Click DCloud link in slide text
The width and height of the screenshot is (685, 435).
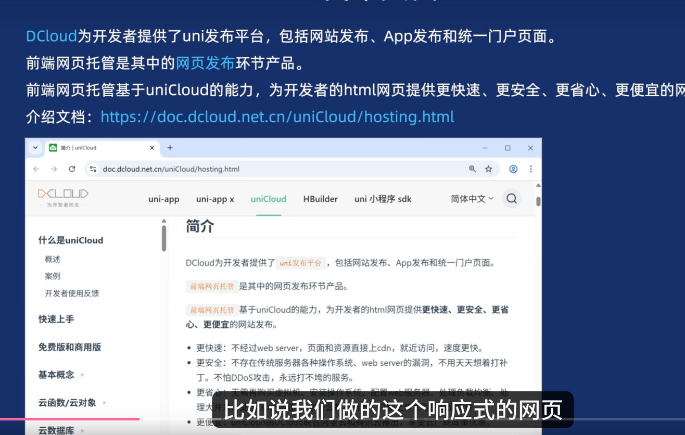coord(52,36)
